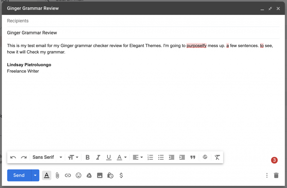Open the text alignment menu
287x188 pixels.
pos(138,157)
